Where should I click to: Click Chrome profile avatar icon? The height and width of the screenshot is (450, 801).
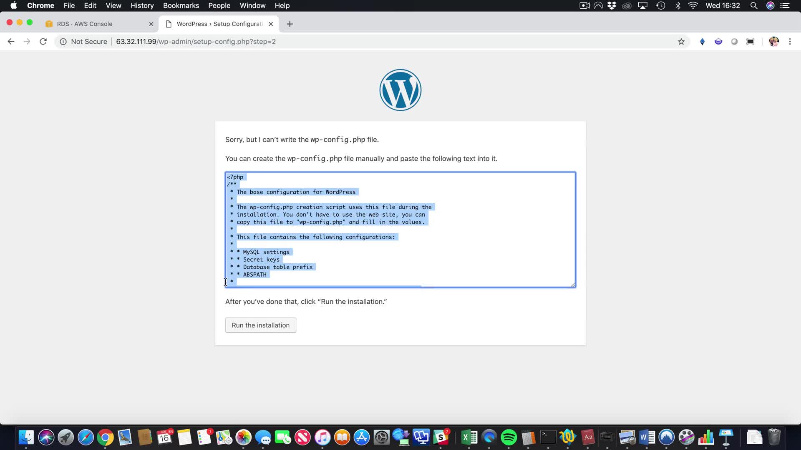[773, 42]
